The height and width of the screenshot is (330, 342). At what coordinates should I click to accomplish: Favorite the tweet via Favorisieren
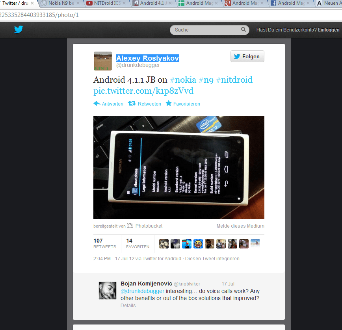[183, 104]
